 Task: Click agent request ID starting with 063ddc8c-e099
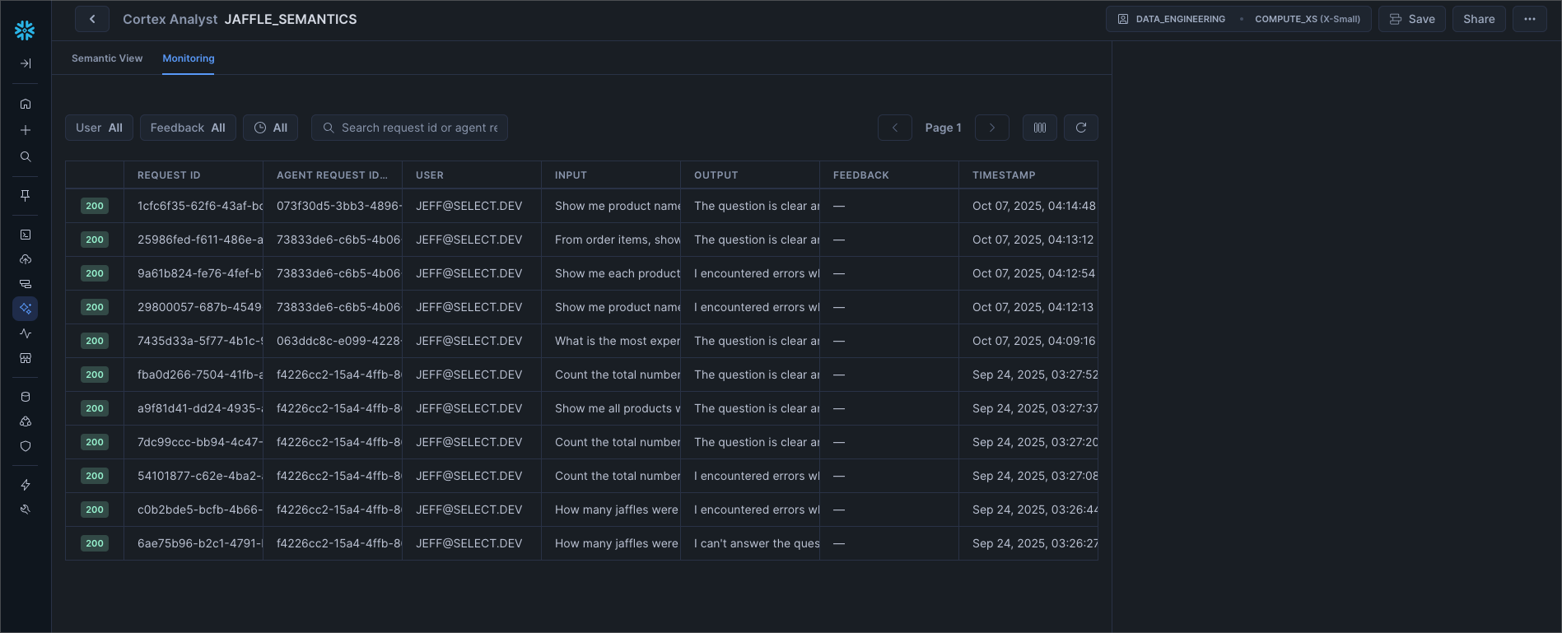click(339, 341)
